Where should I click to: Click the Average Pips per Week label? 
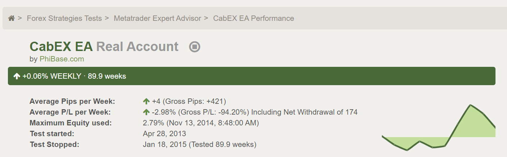72,101
